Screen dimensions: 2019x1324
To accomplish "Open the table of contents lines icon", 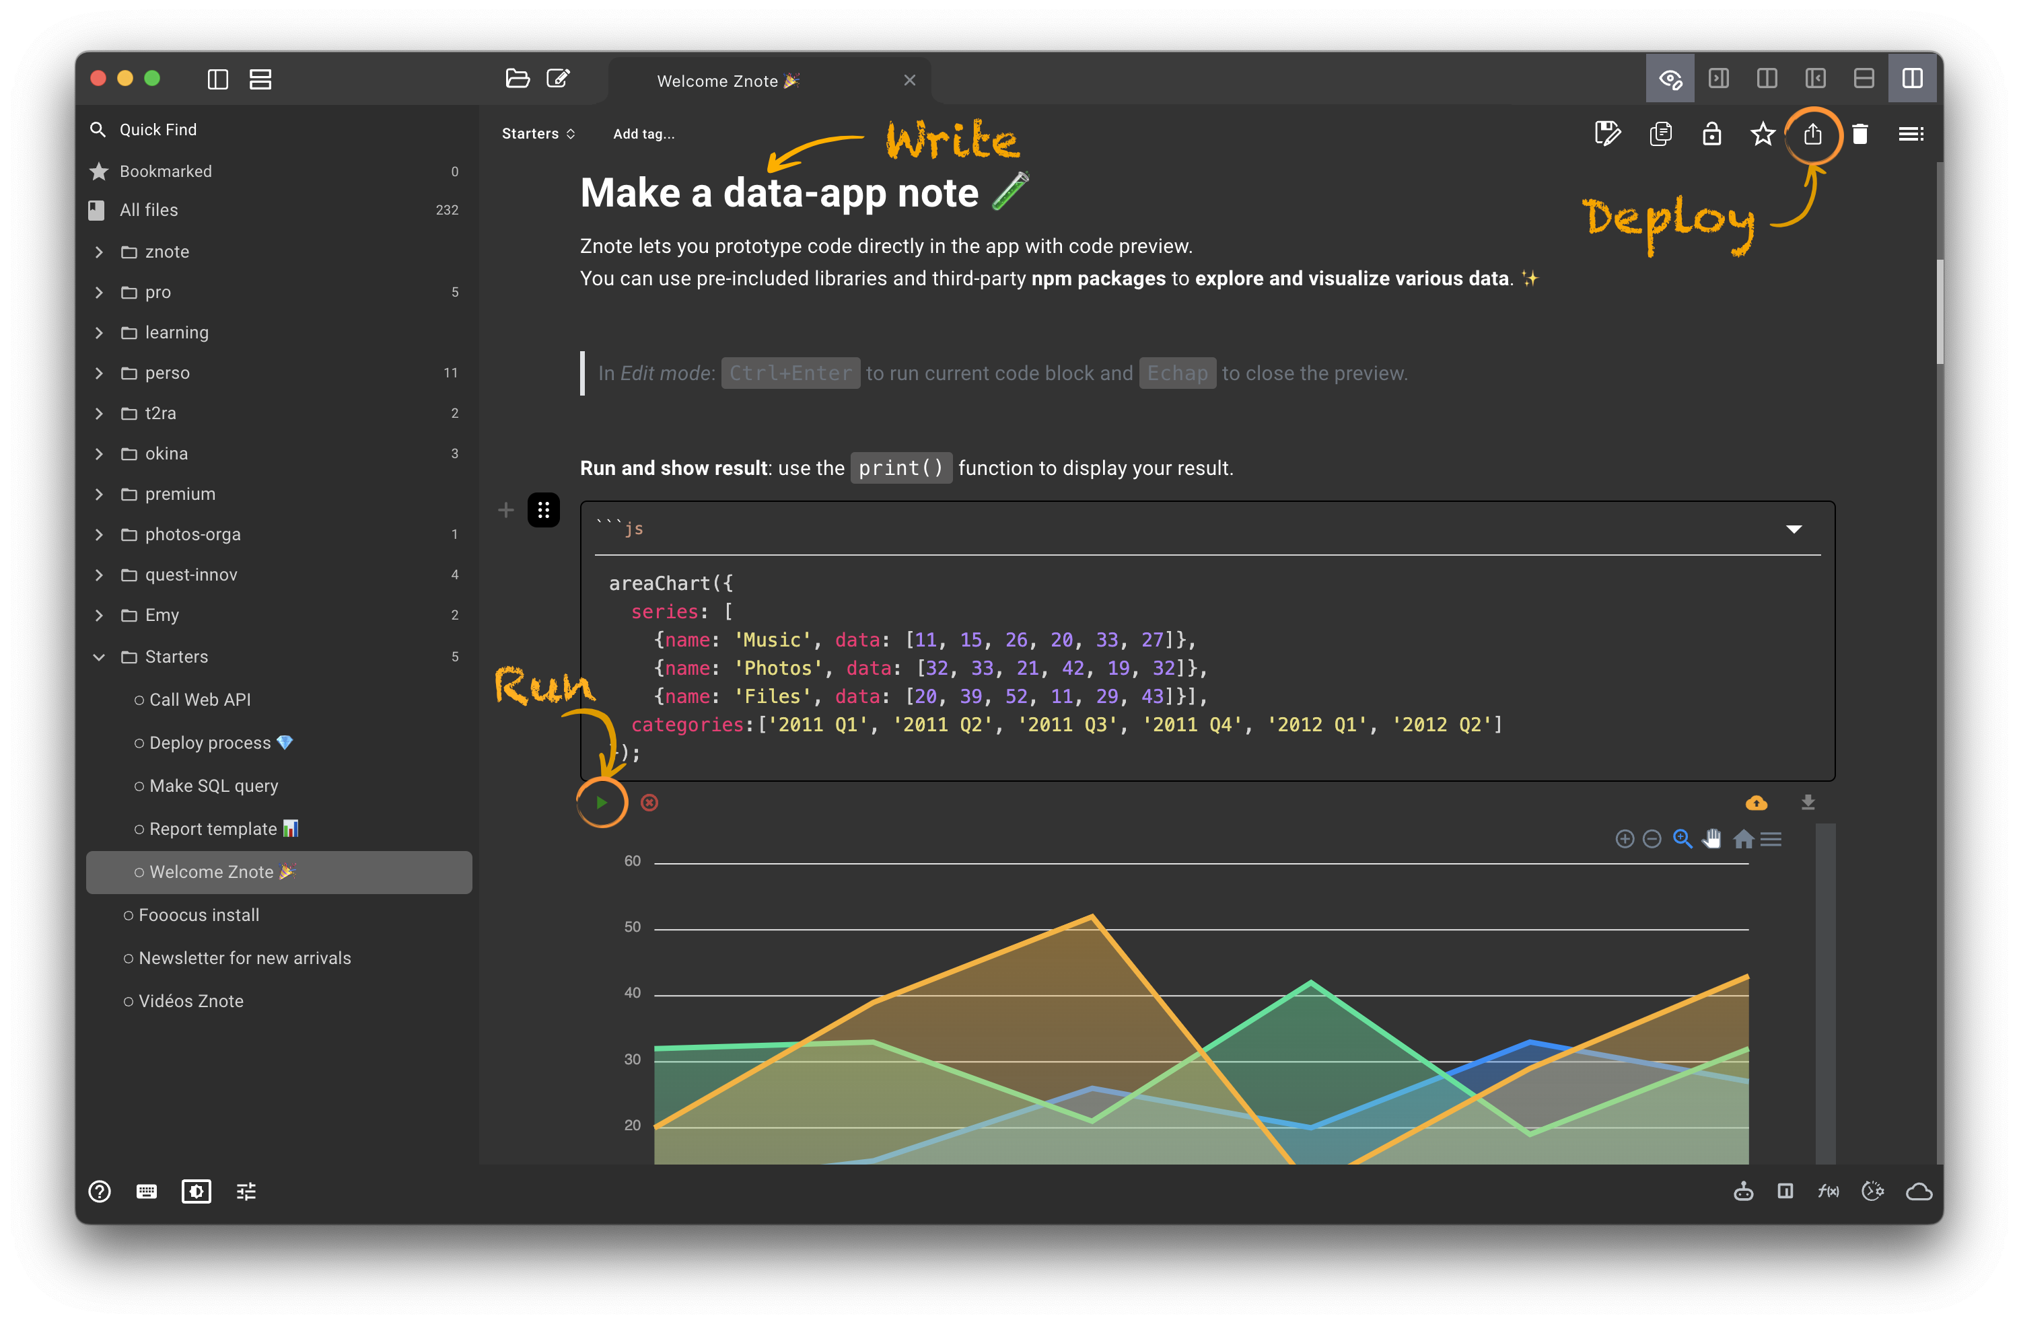I will click(x=1911, y=134).
